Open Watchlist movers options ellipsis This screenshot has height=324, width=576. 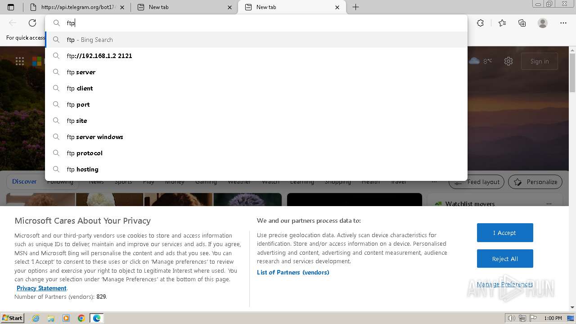[x=549, y=204]
